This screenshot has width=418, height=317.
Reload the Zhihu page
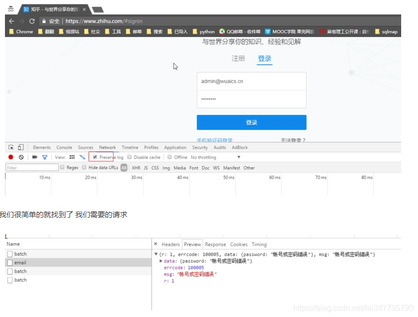point(32,21)
